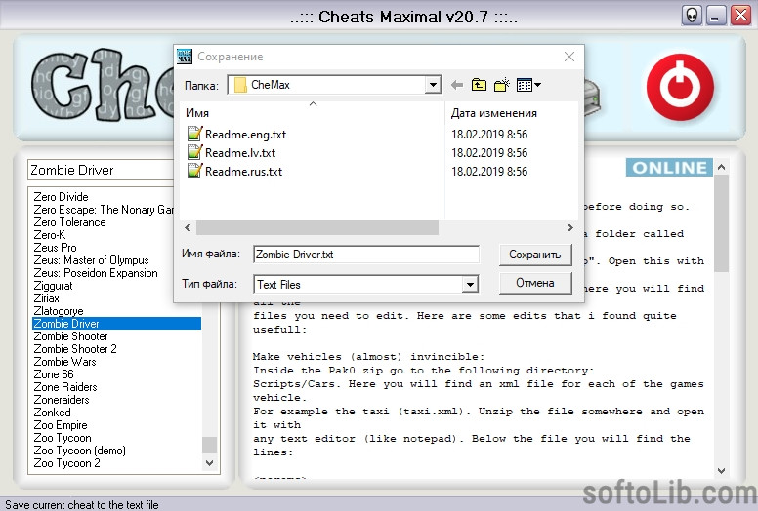Click the Отмена button
The image size is (758, 511).
pos(535,283)
